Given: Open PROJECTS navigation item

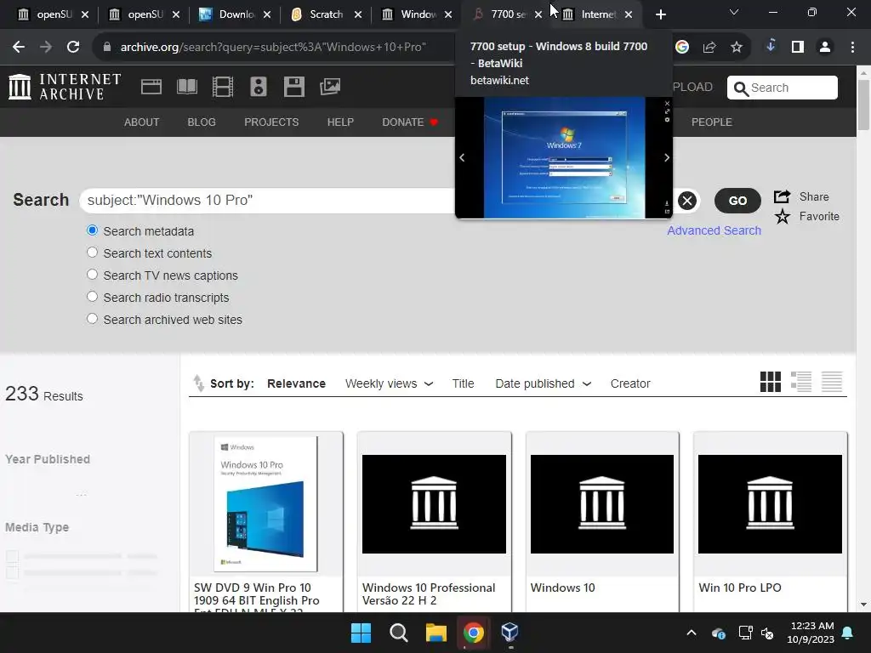Looking at the screenshot, I should click(x=271, y=122).
